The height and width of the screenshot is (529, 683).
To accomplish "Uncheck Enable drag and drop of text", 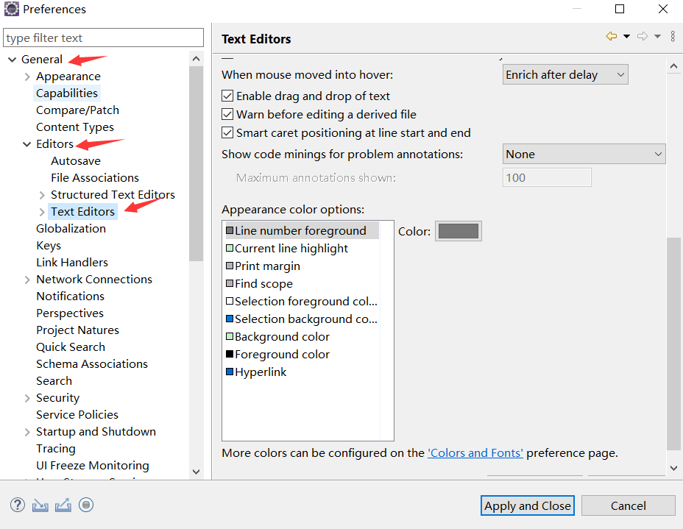I will pos(227,96).
